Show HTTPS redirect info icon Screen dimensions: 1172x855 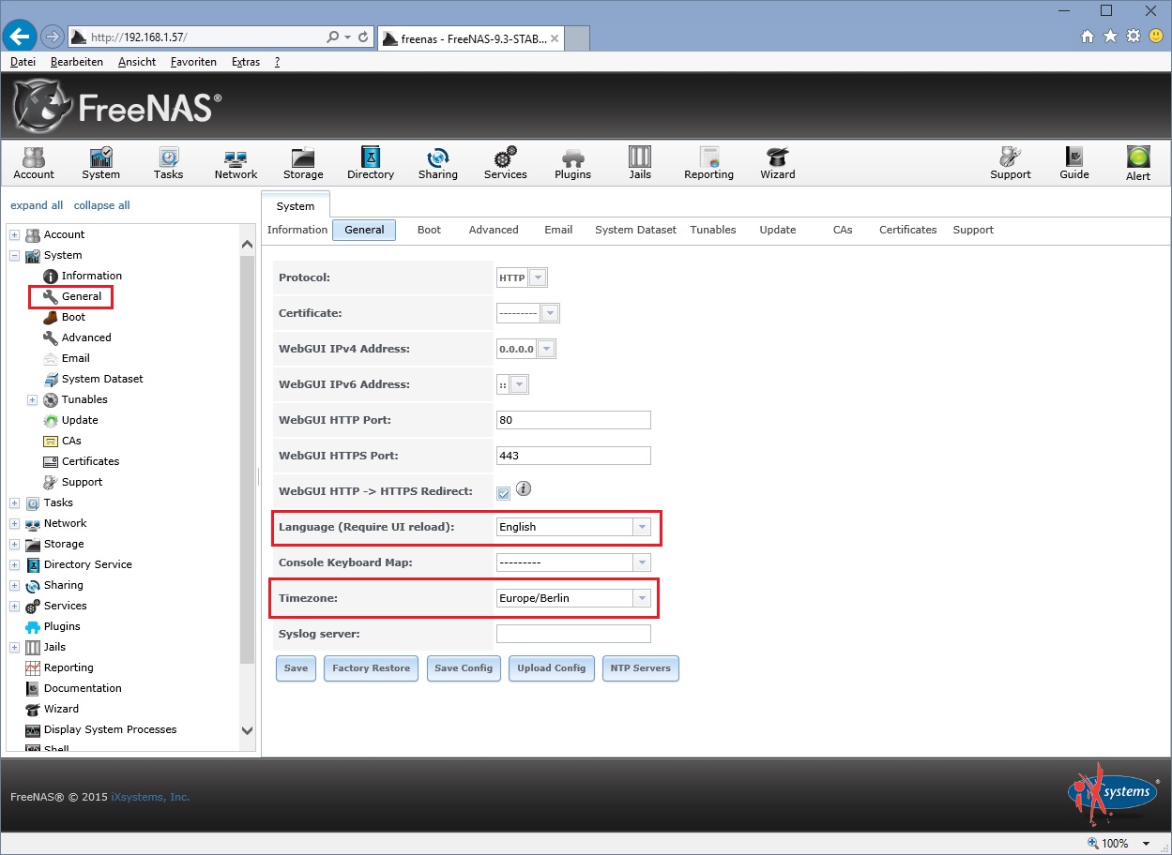524,488
